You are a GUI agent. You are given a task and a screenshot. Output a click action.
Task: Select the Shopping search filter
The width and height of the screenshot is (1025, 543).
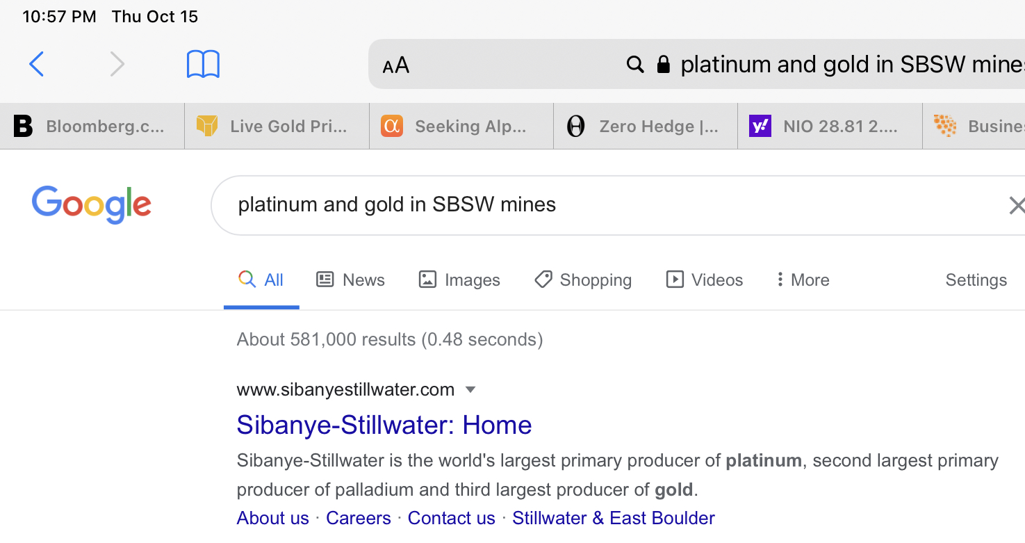[583, 279]
